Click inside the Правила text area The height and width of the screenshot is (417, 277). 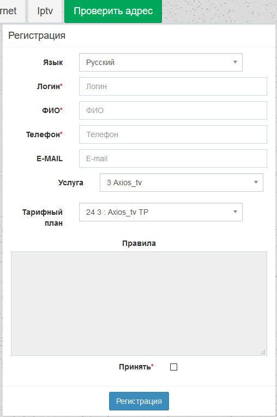pyautogui.click(x=139, y=303)
